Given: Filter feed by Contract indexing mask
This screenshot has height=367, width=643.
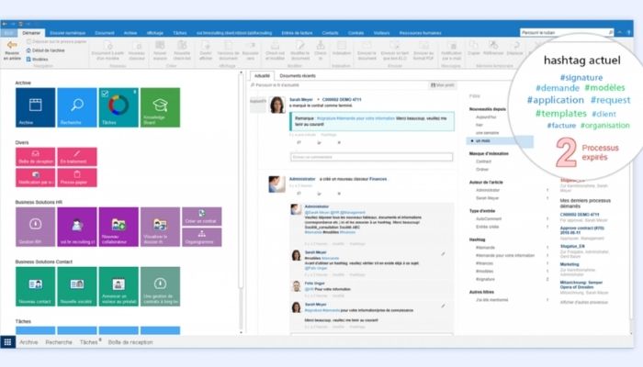Looking at the screenshot, I should click(483, 161).
